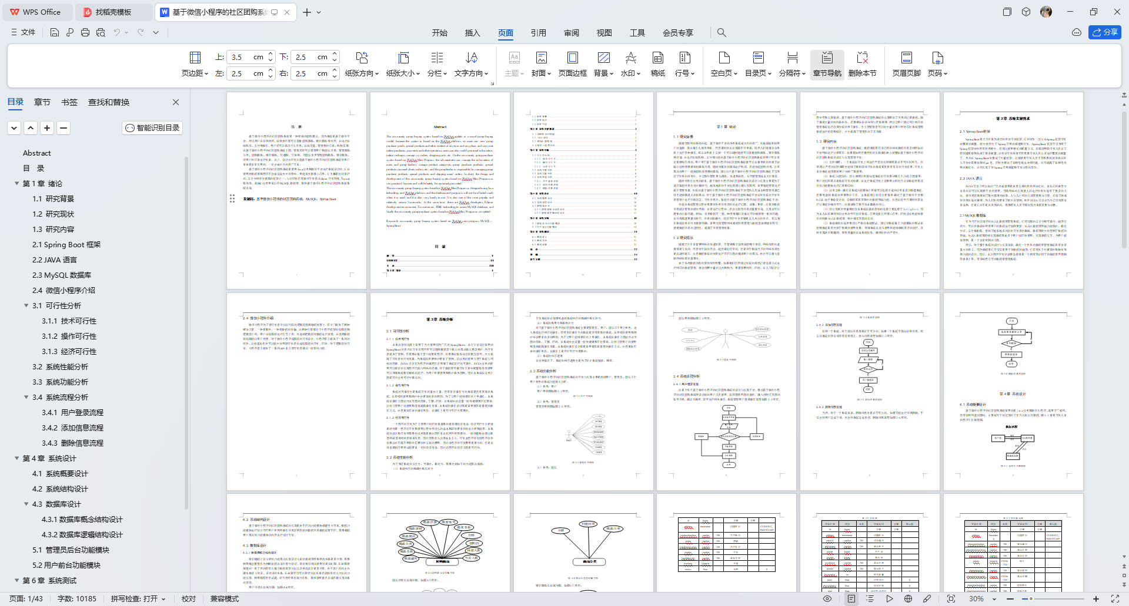The width and height of the screenshot is (1129, 606).
Task: Click the 智能识别目录 button
Action: coord(152,127)
